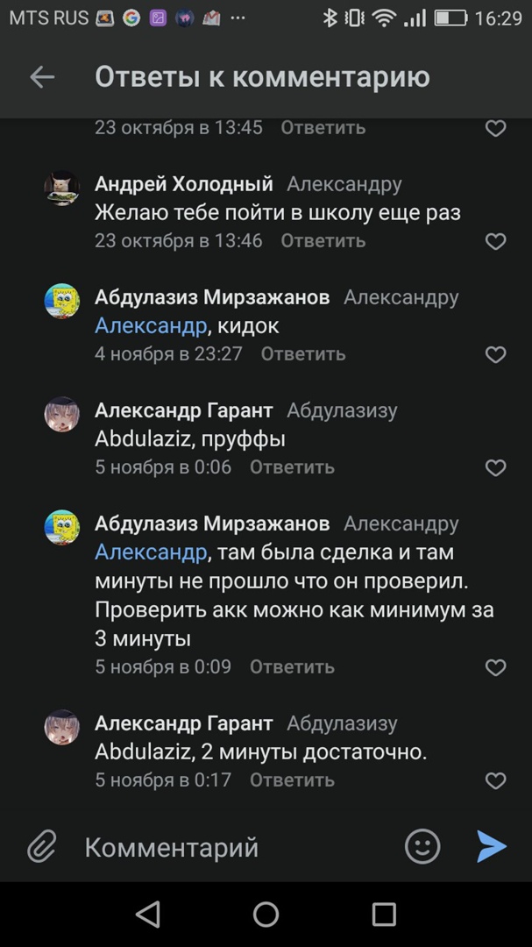Viewport: 532px width, 947px height.
Task: Like the "Abdulaziz, пруффы" comment
Action: click(x=495, y=467)
